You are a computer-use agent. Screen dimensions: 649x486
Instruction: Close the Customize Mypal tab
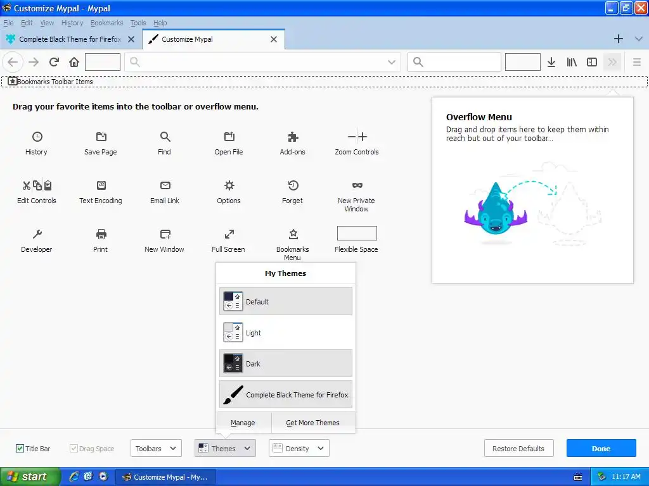(x=274, y=39)
